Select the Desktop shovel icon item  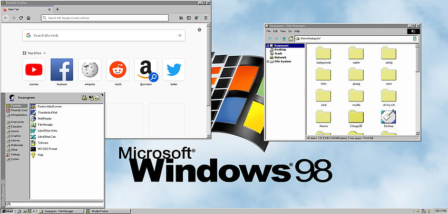click(388, 119)
